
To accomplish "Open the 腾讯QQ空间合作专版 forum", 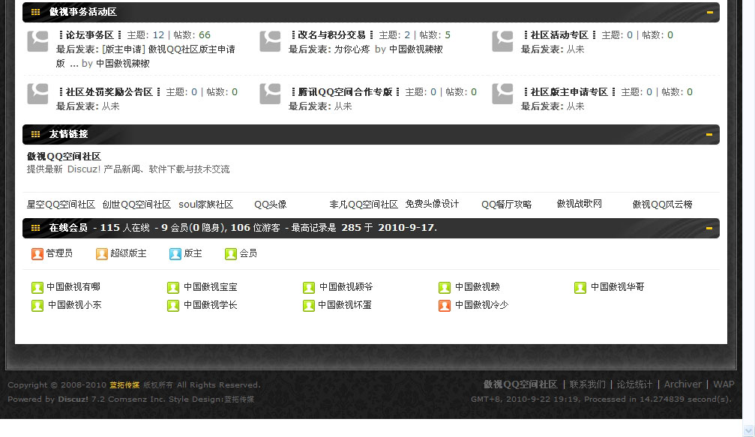I will (345, 92).
